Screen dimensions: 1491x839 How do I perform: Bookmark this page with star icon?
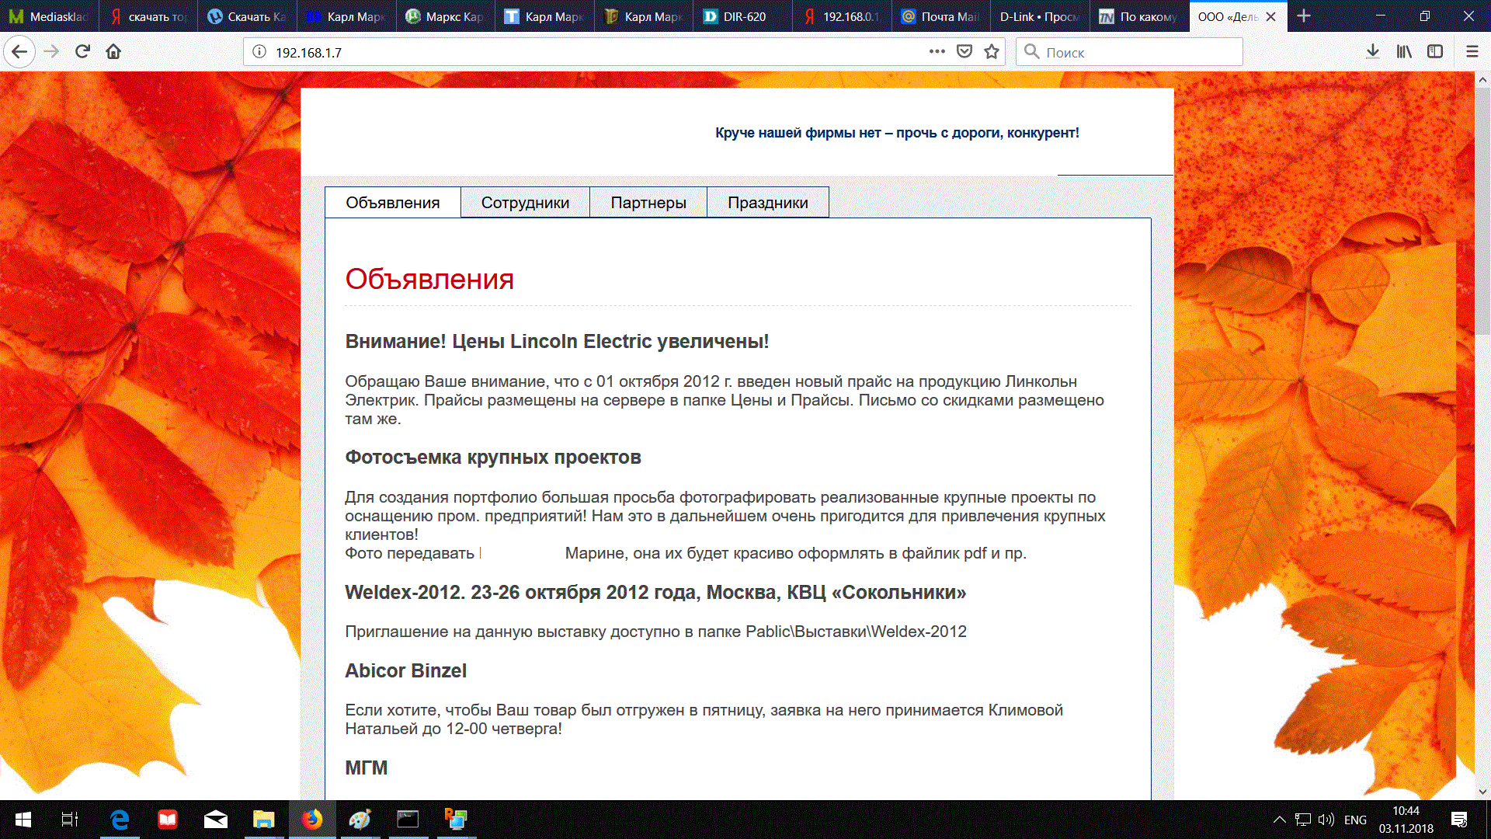click(992, 52)
